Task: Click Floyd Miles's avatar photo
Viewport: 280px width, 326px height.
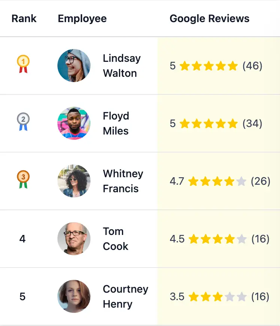Action: (74, 123)
